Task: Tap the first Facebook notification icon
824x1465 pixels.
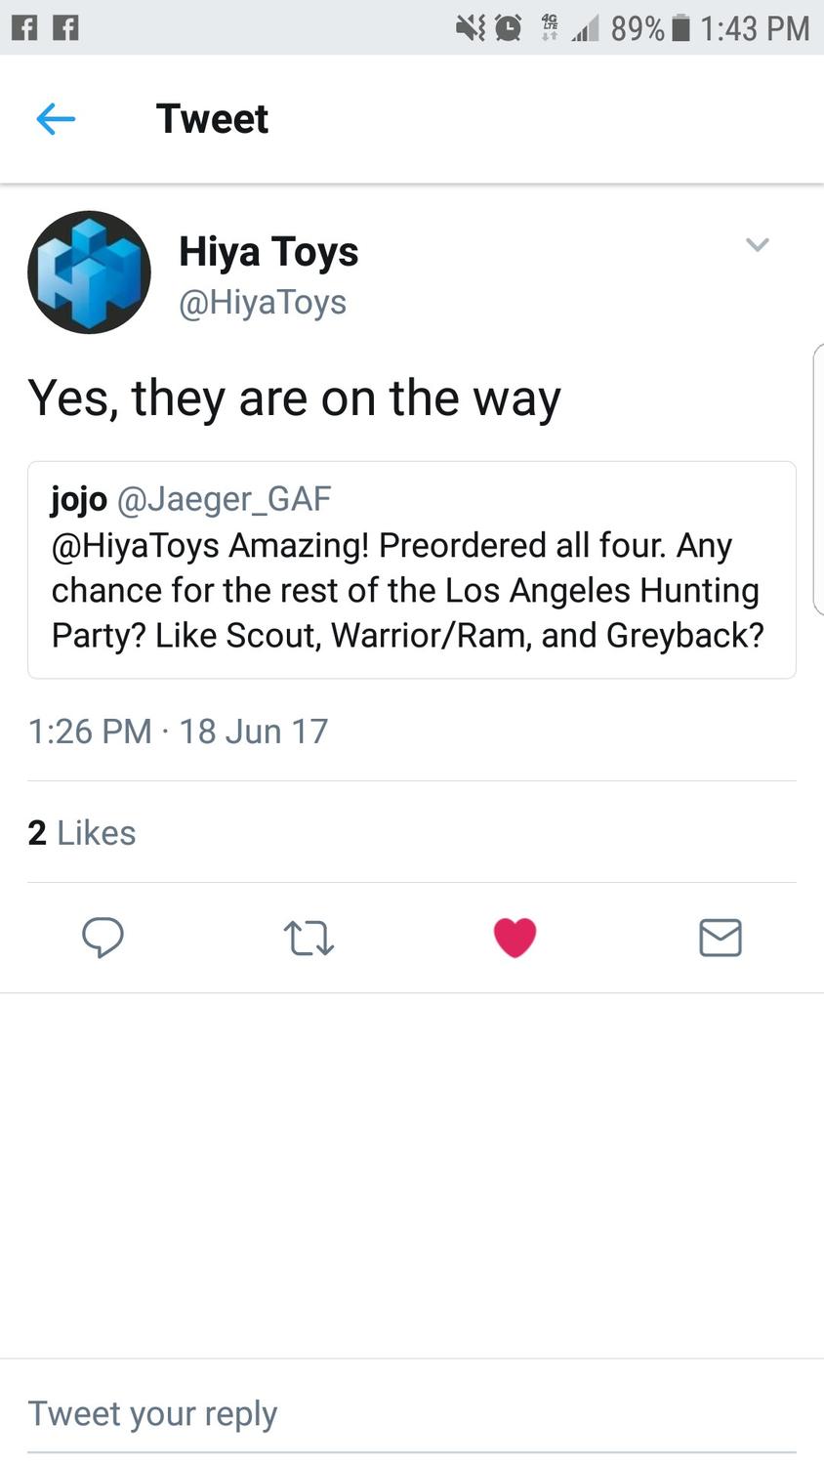Action: click(24, 28)
